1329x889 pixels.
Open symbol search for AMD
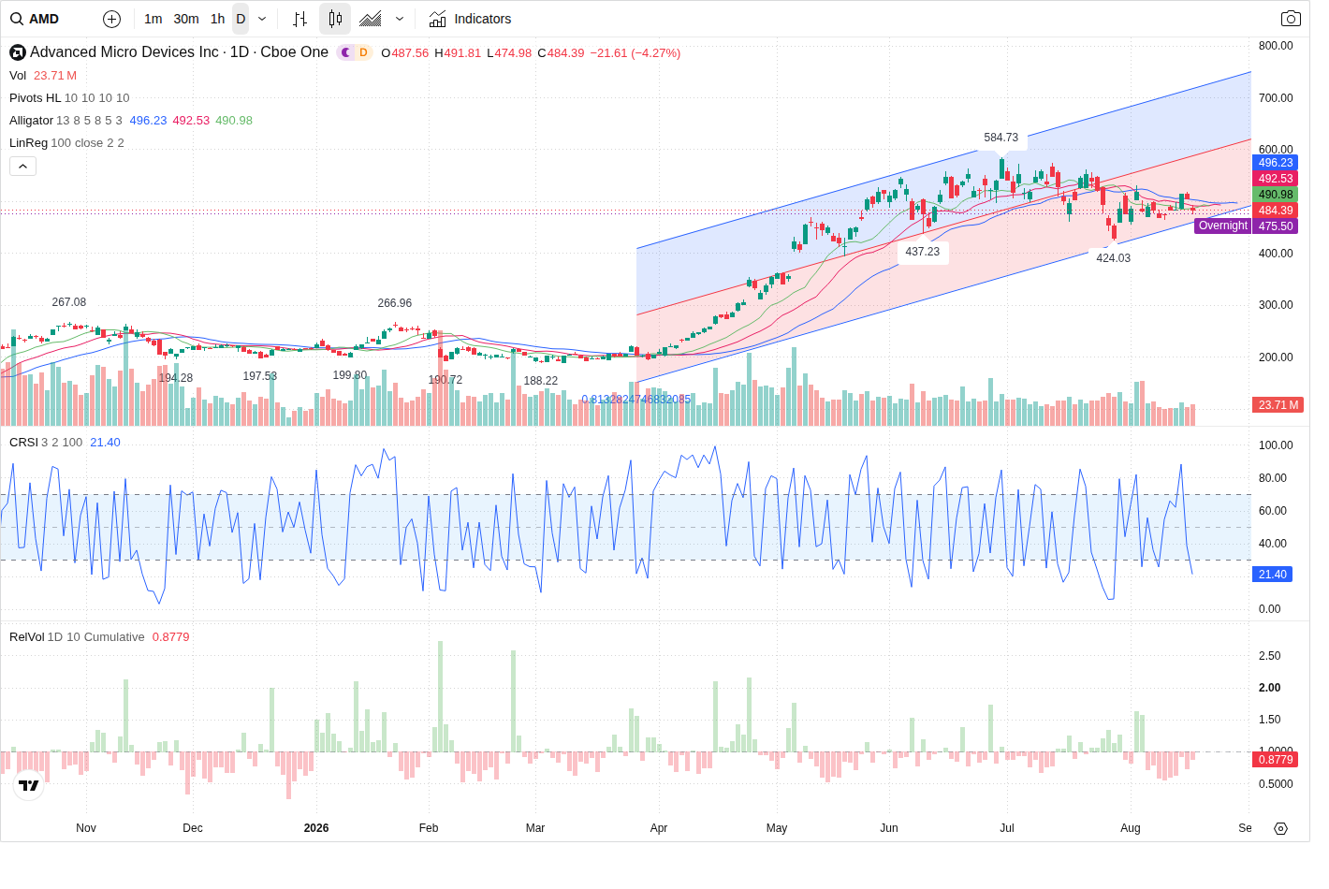36,19
